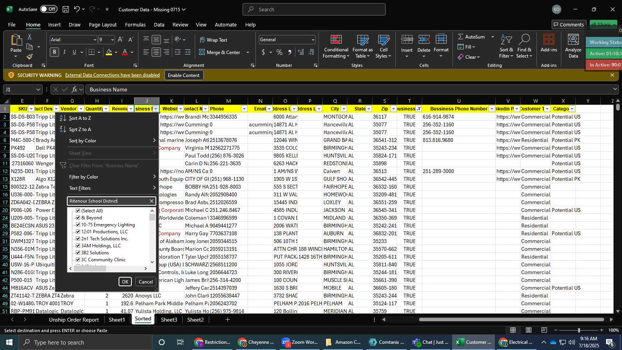
Task: Click the Borders icon
Action: pos(91,52)
